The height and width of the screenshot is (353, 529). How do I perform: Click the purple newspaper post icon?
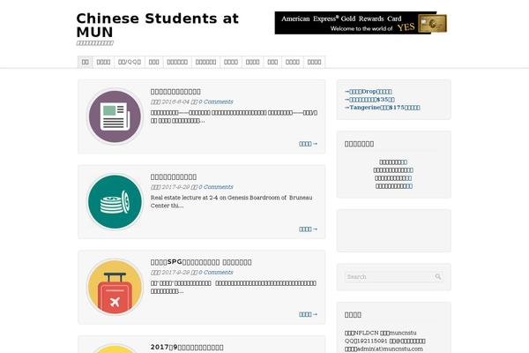(x=115, y=116)
